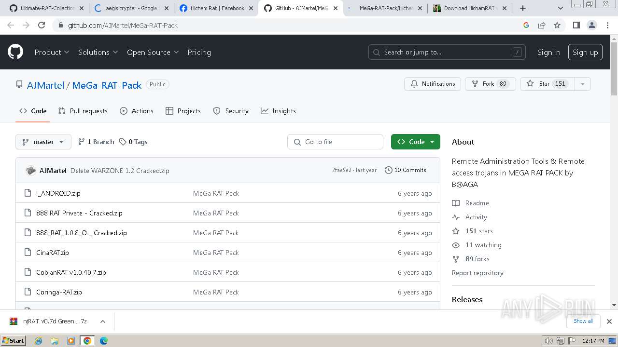Click Report repository link
Viewport: 618px width, 347px height.
[x=478, y=273]
